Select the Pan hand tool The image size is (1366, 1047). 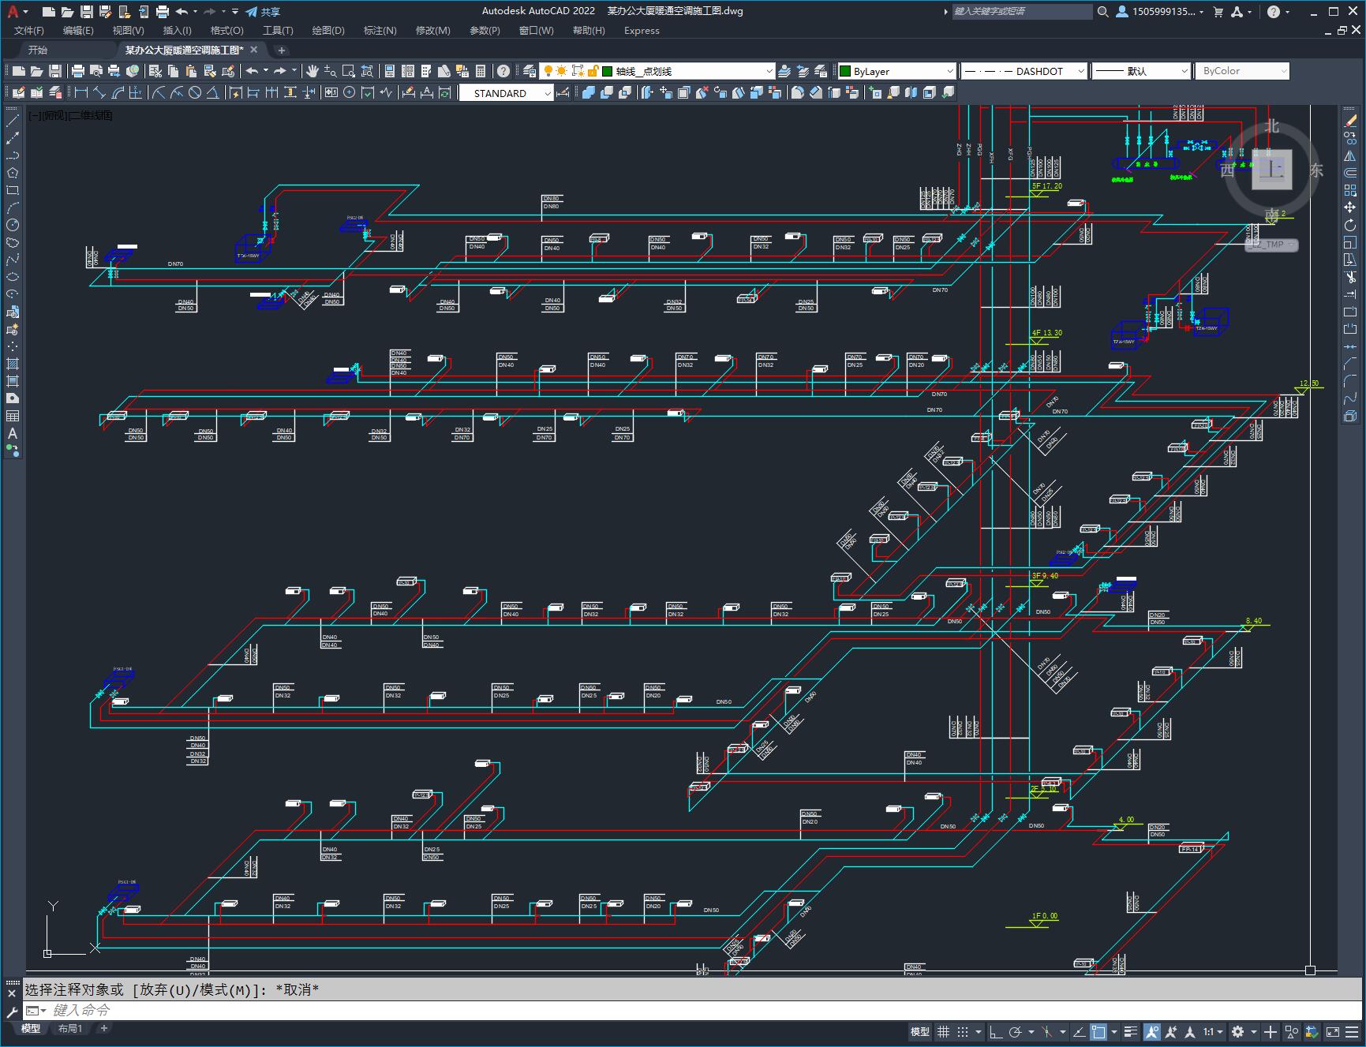(312, 71)
